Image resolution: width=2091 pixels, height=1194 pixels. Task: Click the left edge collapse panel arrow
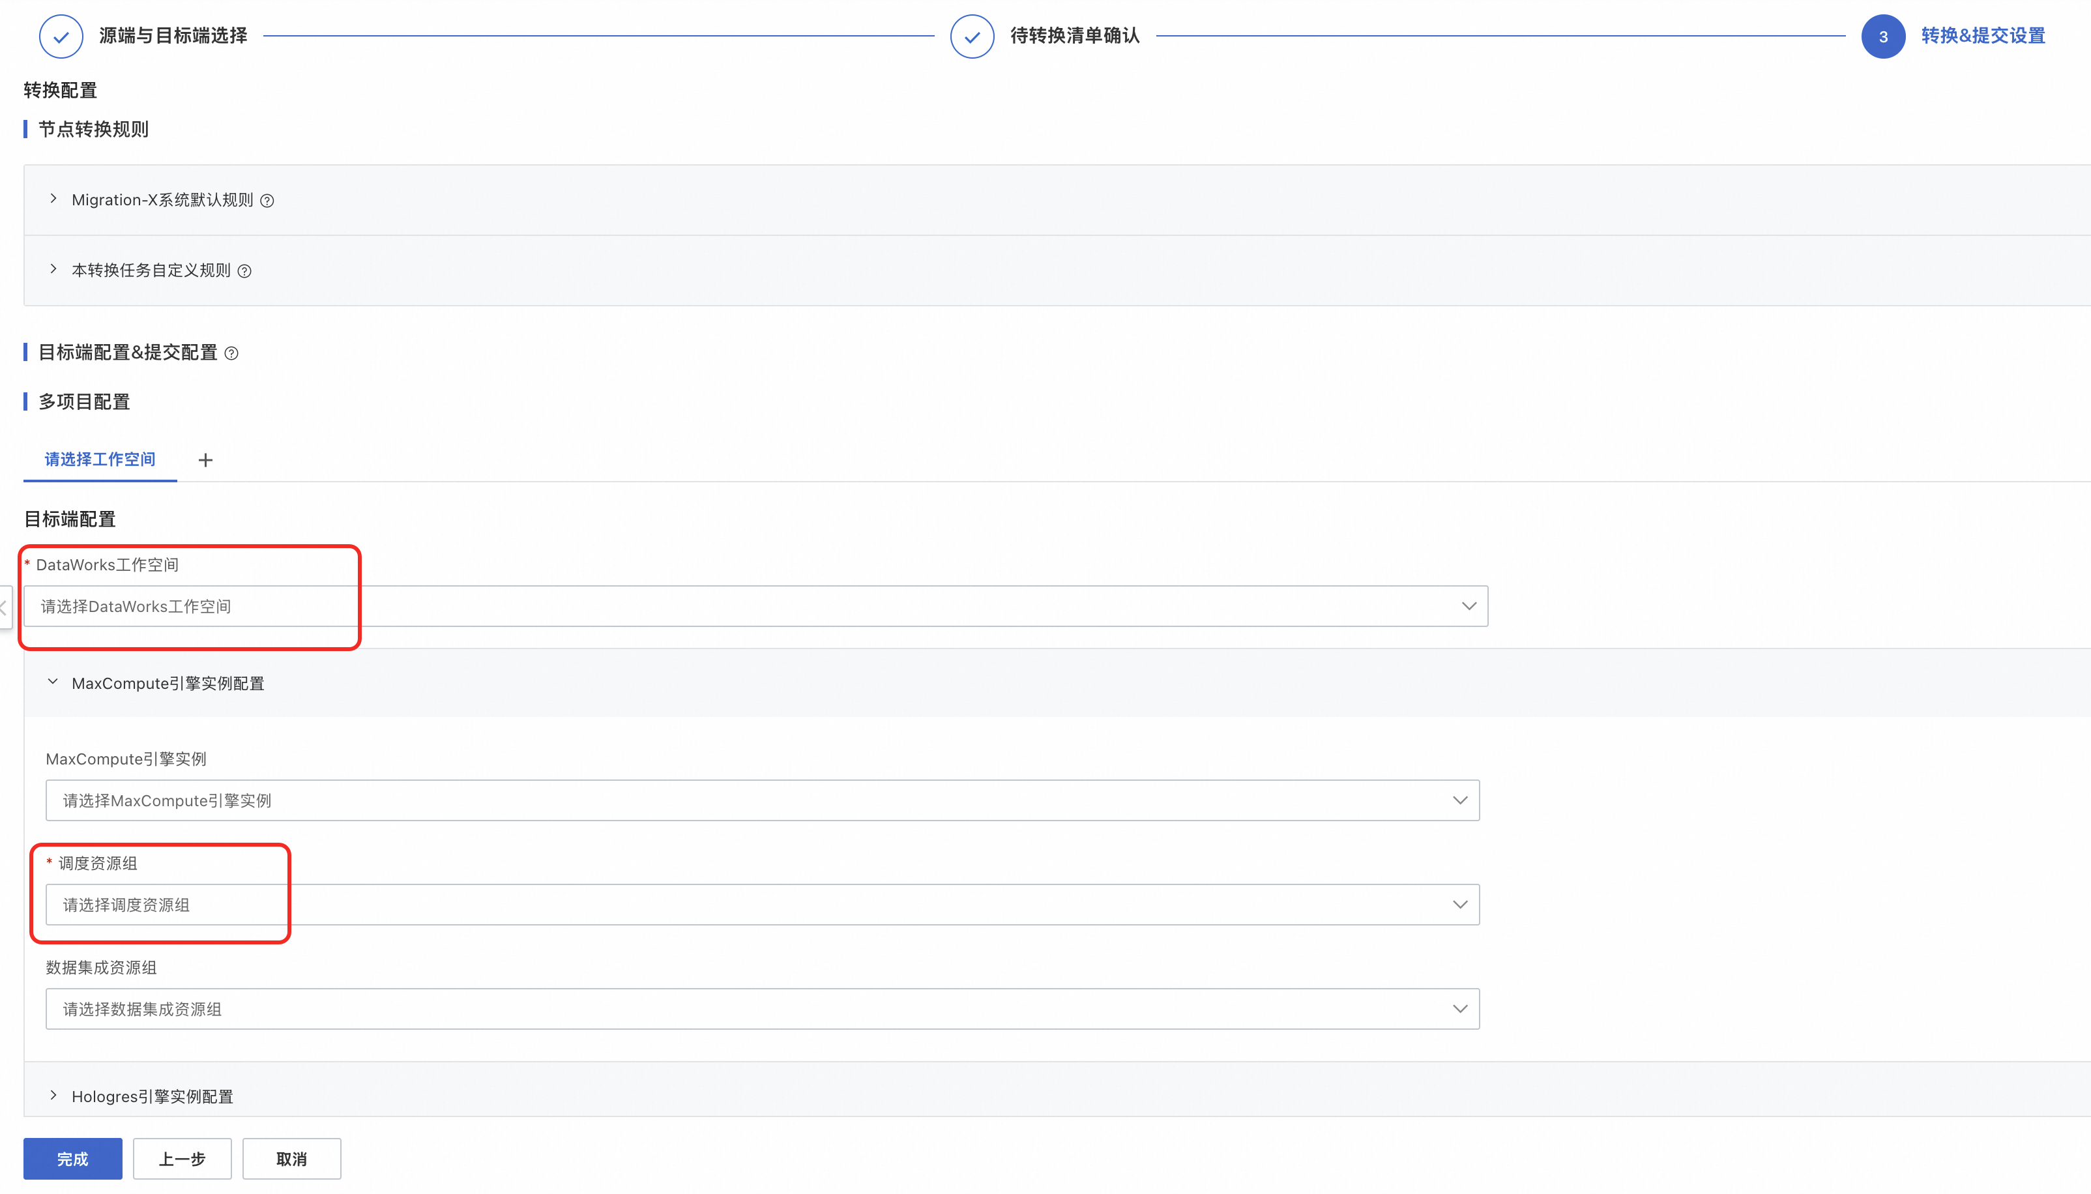tap(4, 607)
